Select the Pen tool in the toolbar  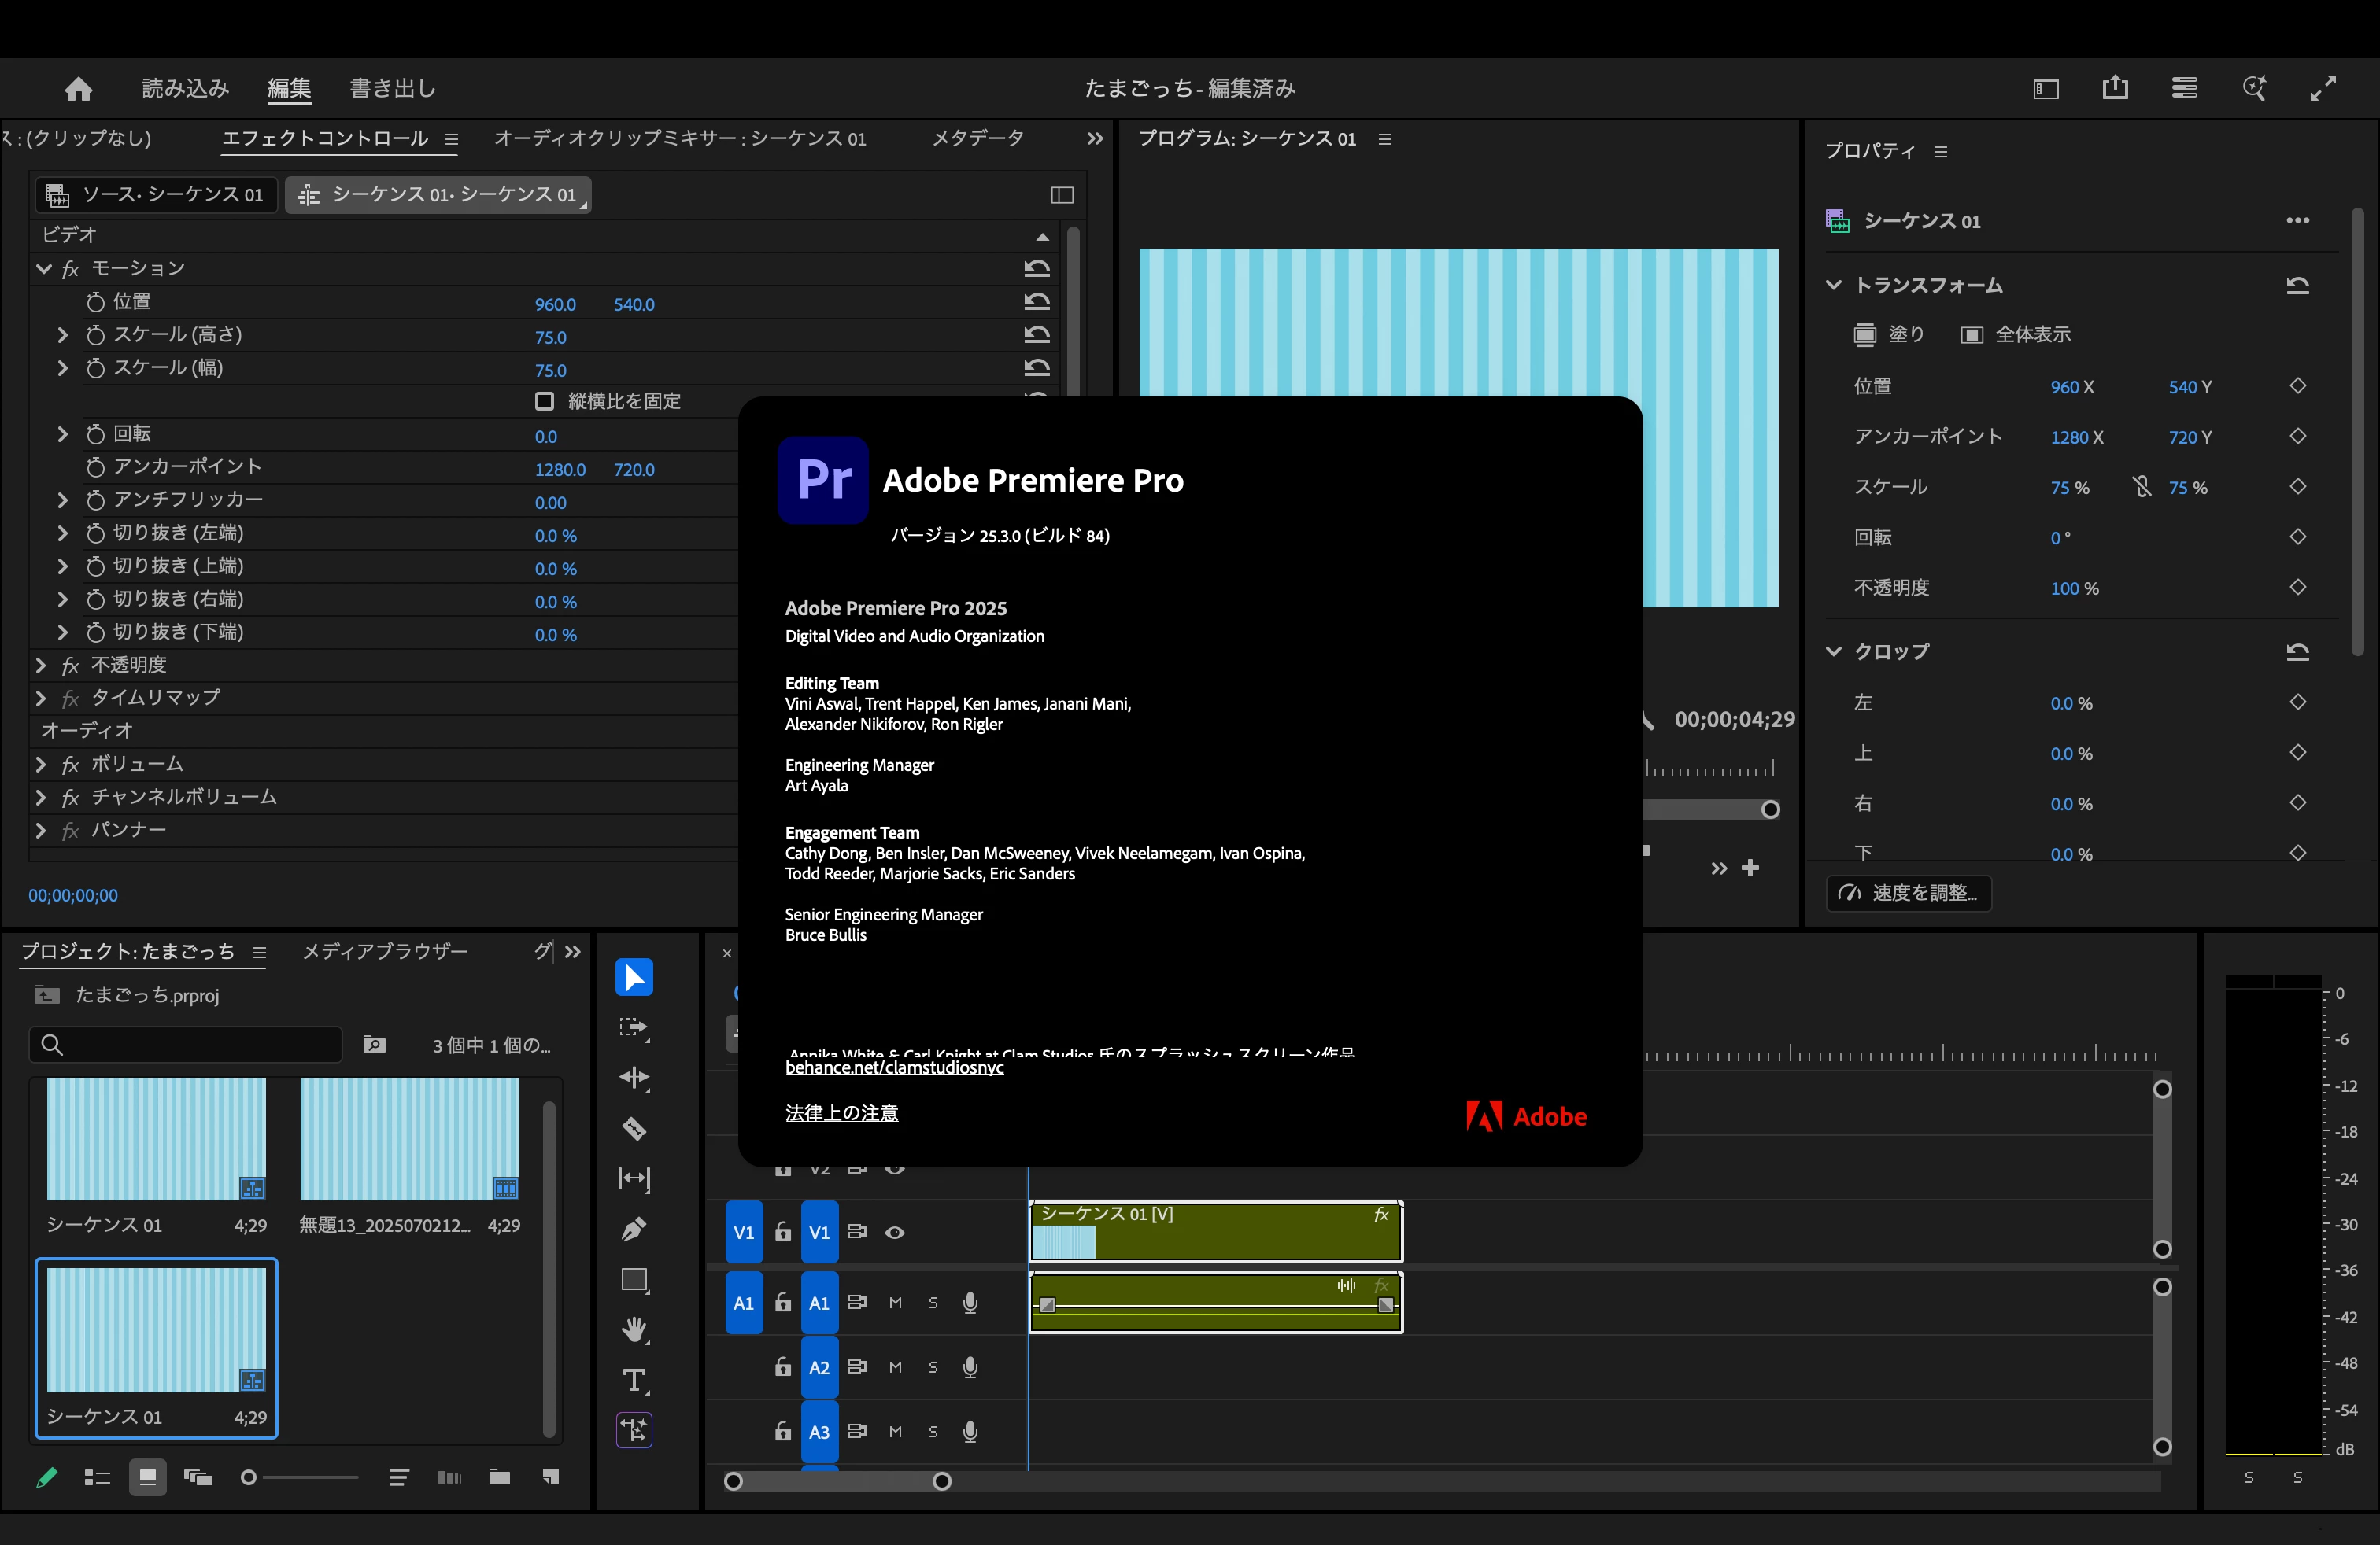pos(634,1230)
